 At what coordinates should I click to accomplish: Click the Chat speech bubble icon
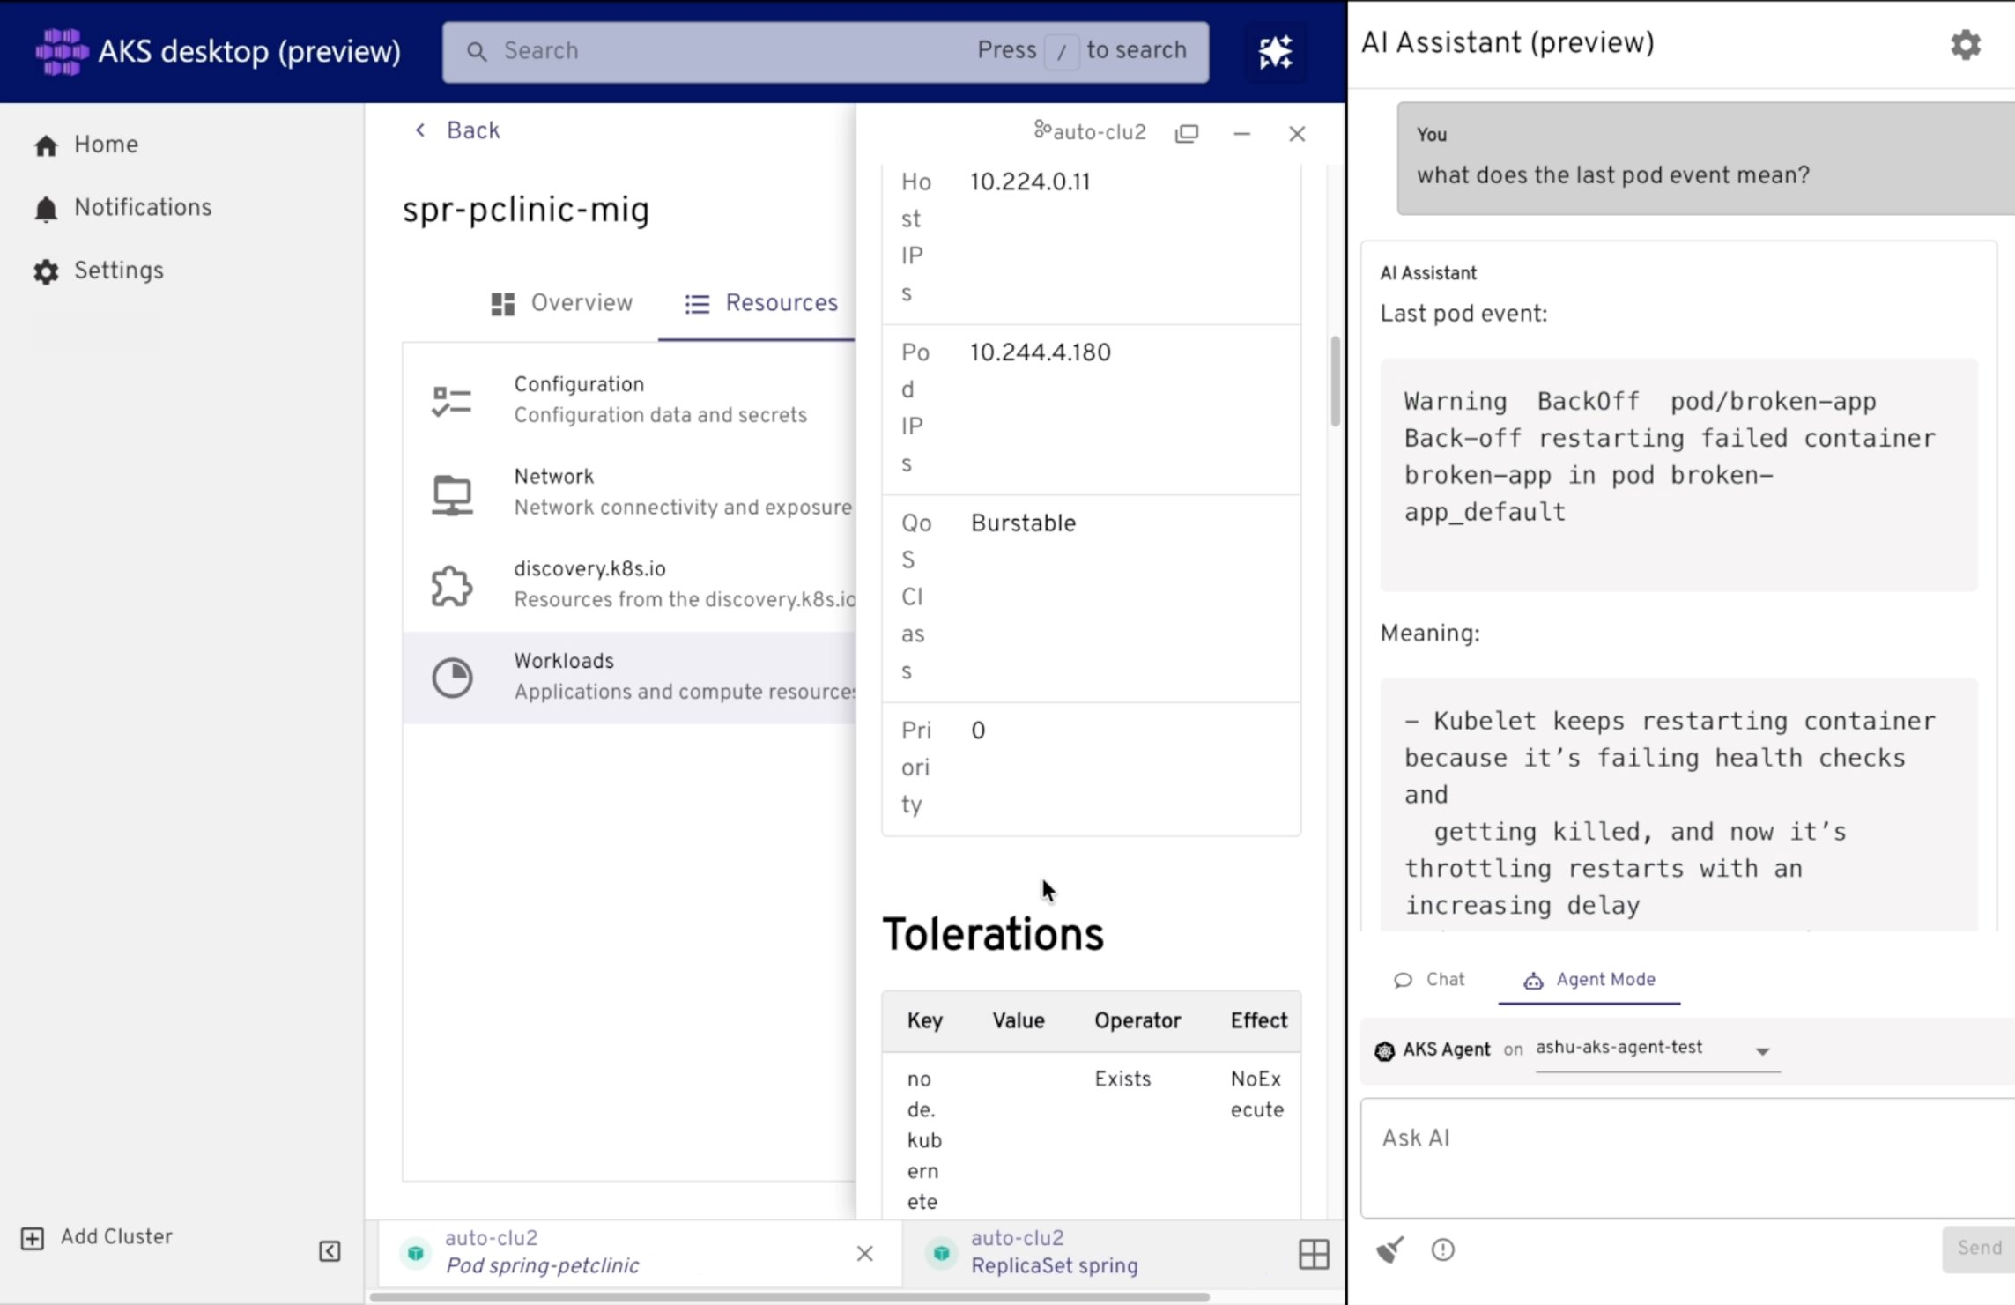(1403, 981)
